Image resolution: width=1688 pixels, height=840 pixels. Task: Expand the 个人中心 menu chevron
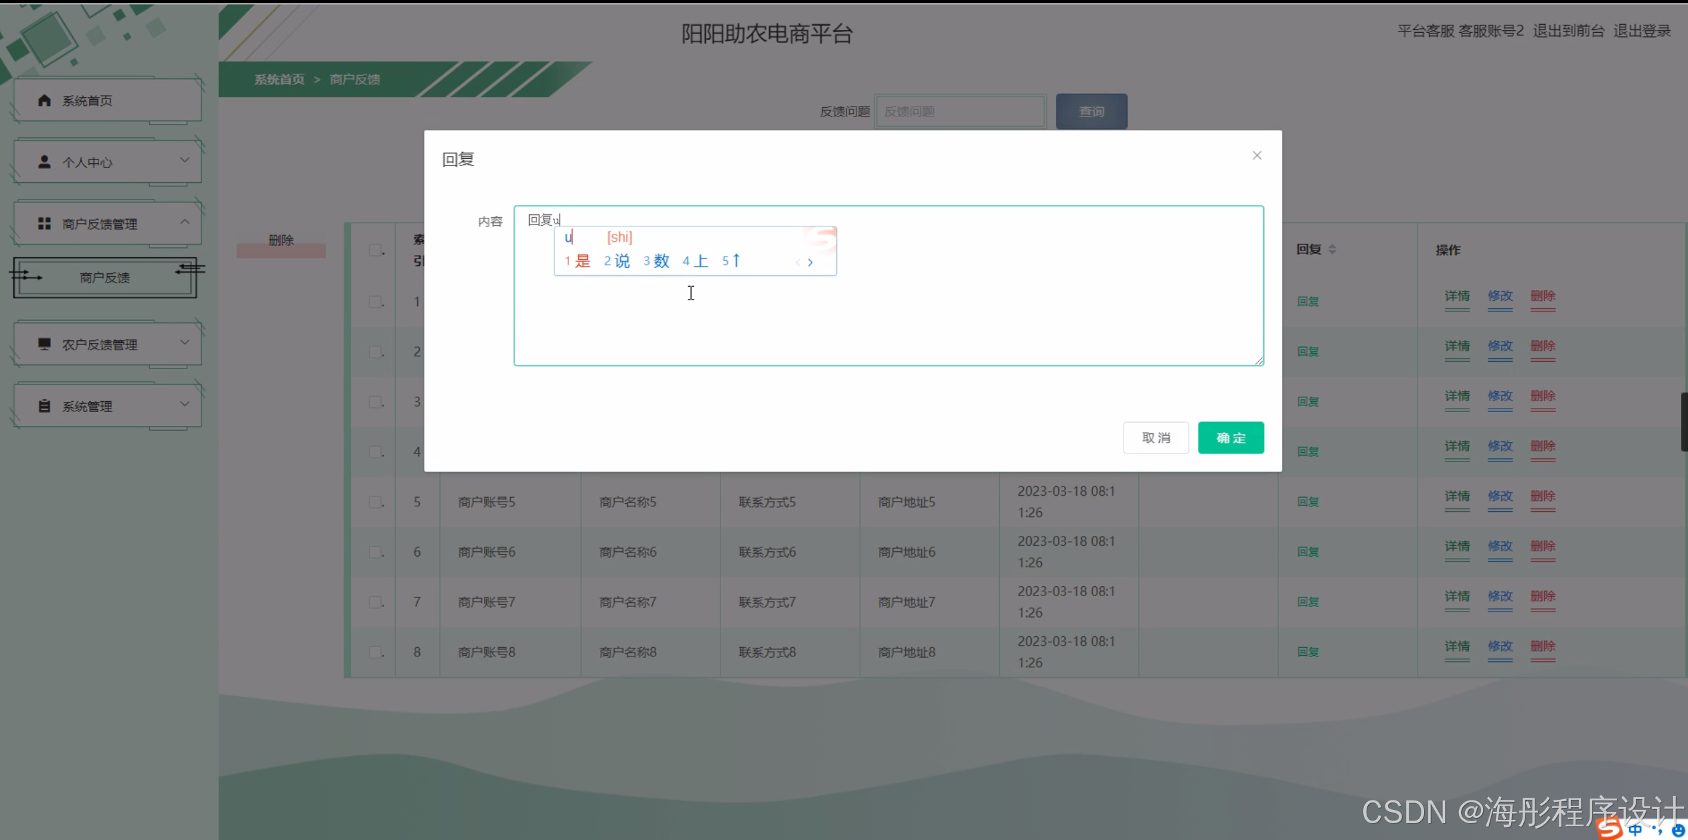tap(185, 160)
